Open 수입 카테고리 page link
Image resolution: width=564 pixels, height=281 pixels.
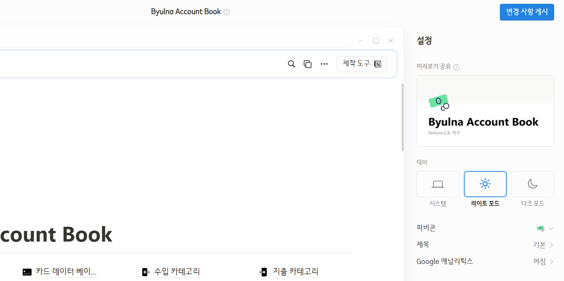(x=177, y=272)
